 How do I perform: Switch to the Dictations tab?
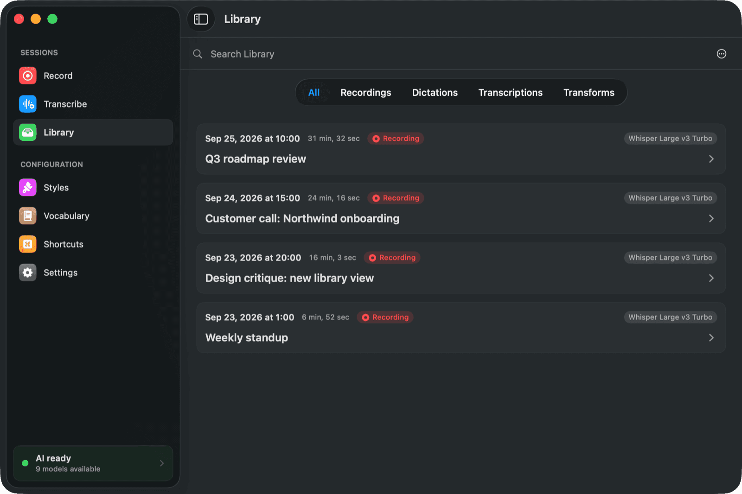[435, 93]
